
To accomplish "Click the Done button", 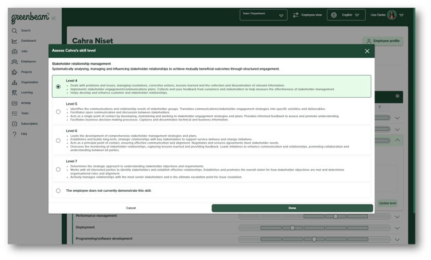I will coord(292,208).
